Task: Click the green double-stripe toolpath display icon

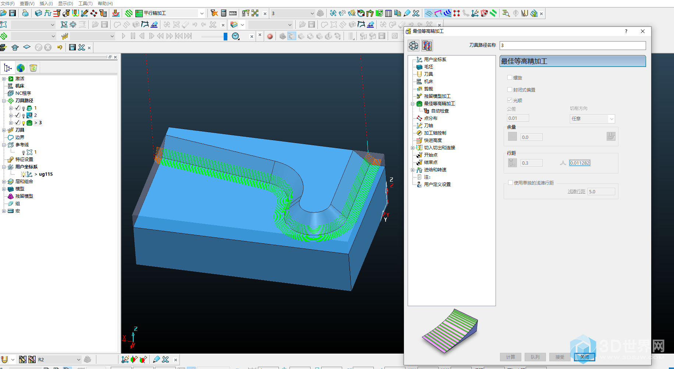Action: pyautogui.click(x=493, y=13)
